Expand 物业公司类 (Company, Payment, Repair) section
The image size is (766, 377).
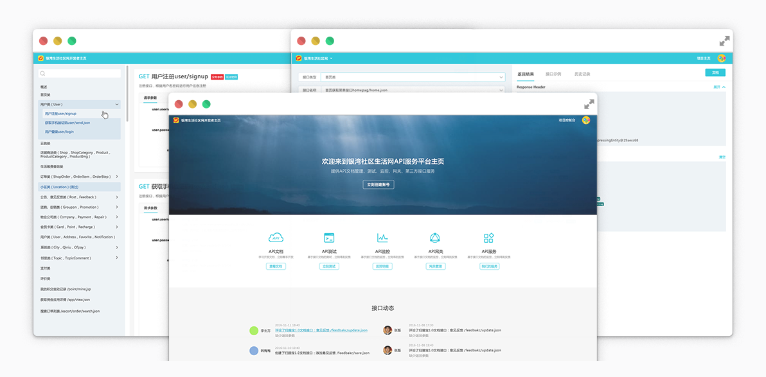tap(117, 217)
